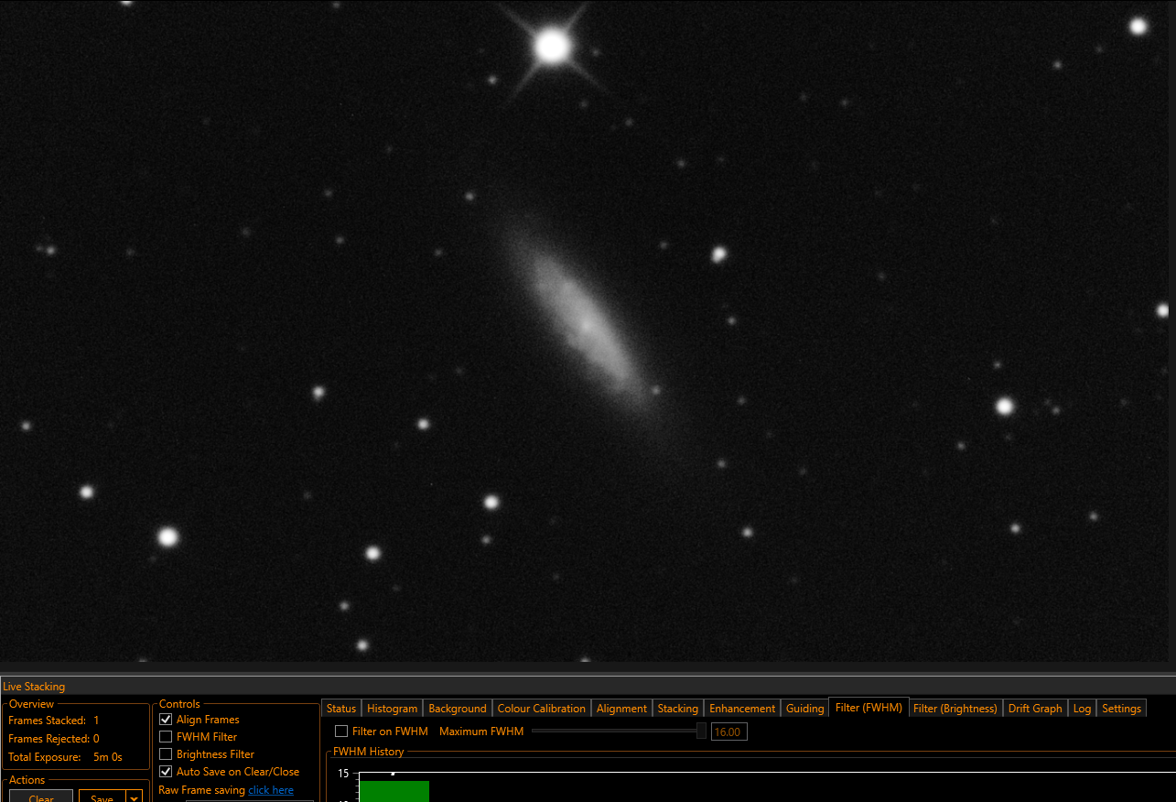The height and width of the screenshot is (802, 1176).
Task: Open the Guiding tab
Action: coord(805,709)
